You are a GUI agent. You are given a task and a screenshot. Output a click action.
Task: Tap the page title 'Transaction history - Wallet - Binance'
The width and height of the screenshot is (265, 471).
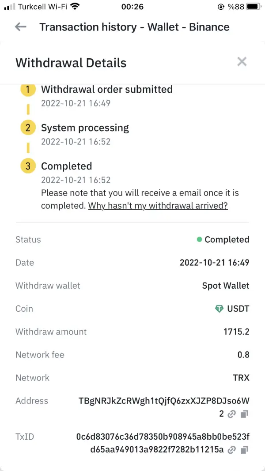(x=134, y=27)
